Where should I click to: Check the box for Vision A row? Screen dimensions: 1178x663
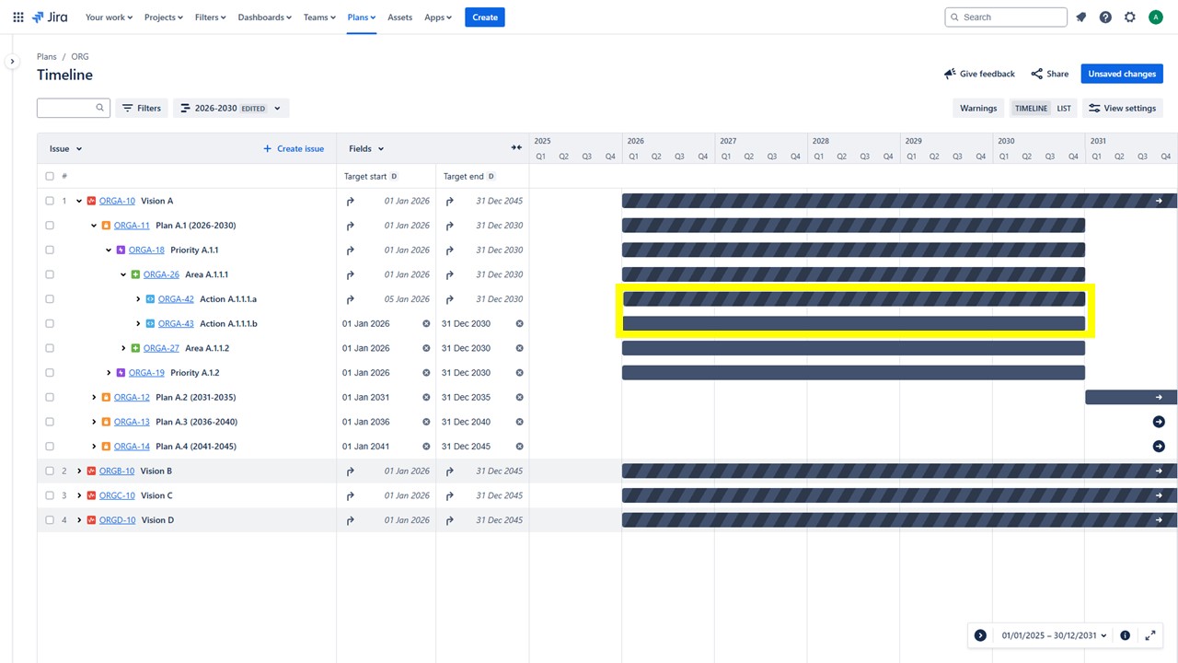tap(50, 201)
